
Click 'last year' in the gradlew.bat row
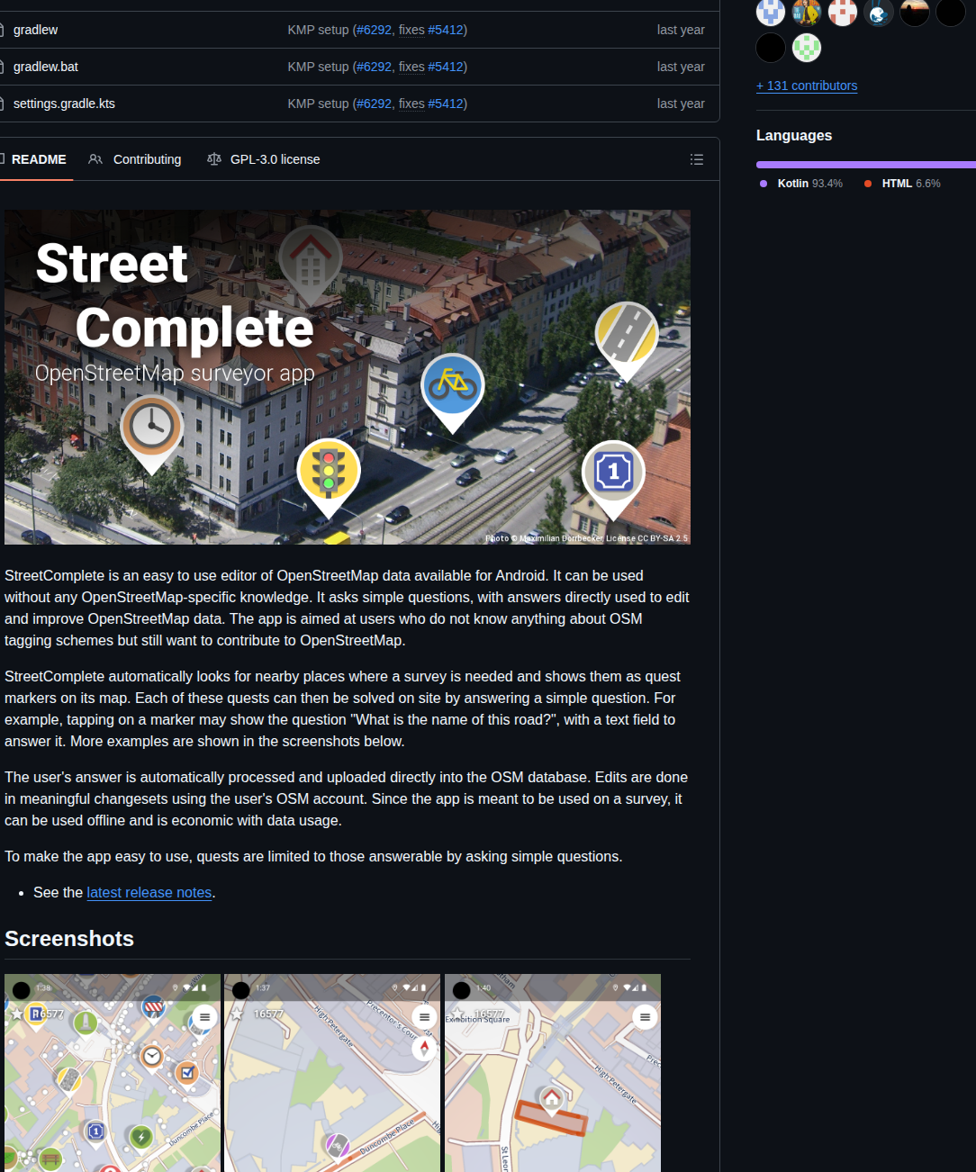coord(681,67)
